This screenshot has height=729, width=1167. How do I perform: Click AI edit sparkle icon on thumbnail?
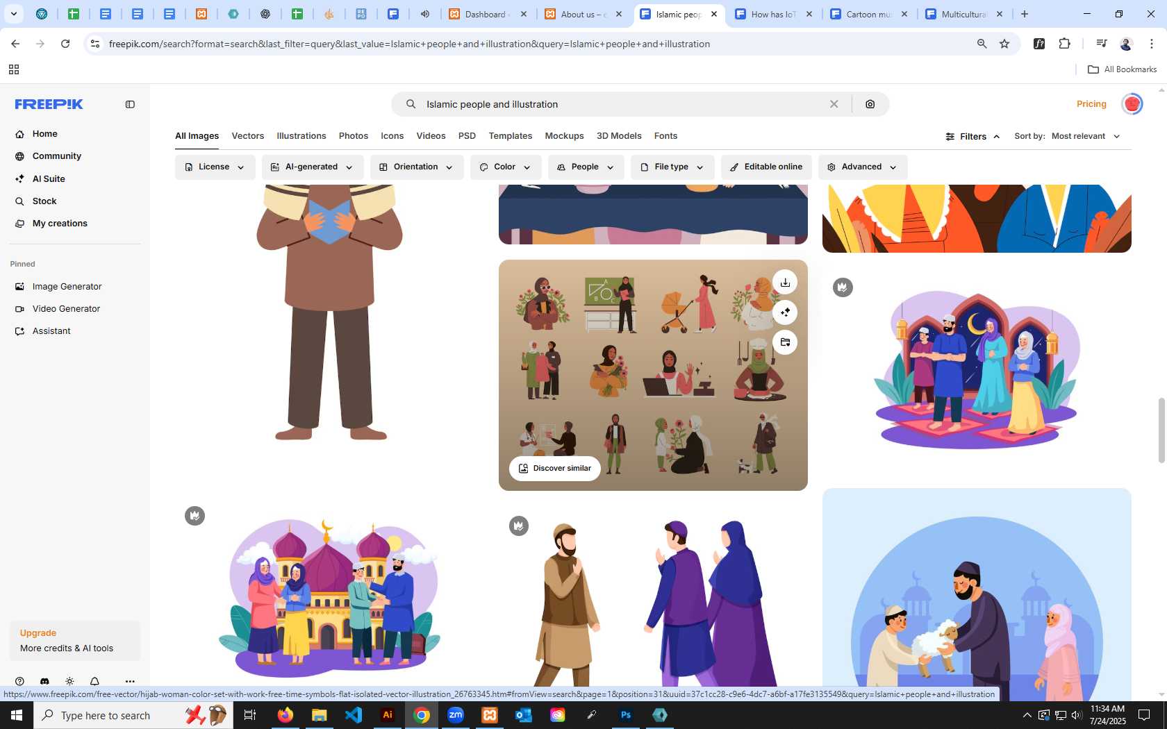785,312
